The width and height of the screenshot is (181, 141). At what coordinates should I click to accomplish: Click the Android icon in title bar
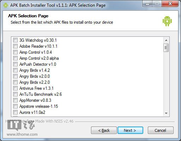5,5
